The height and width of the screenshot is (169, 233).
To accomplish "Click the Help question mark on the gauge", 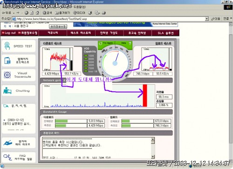I will (130, 43).
